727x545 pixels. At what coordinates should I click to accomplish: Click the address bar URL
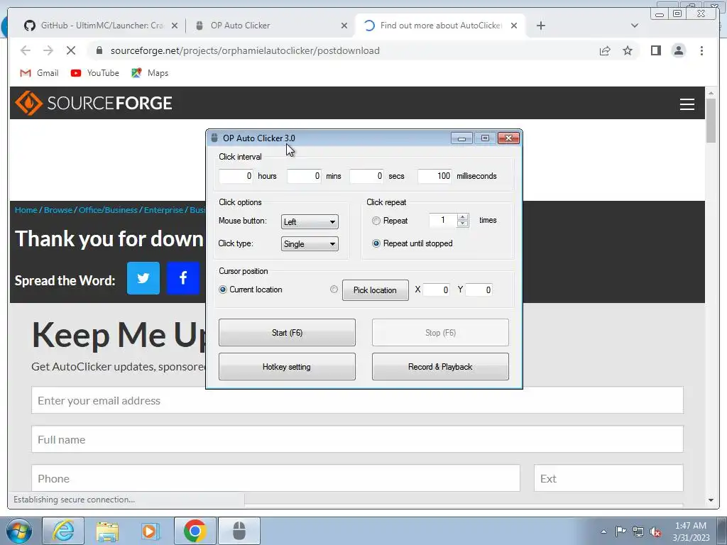(x=245, y=50)
